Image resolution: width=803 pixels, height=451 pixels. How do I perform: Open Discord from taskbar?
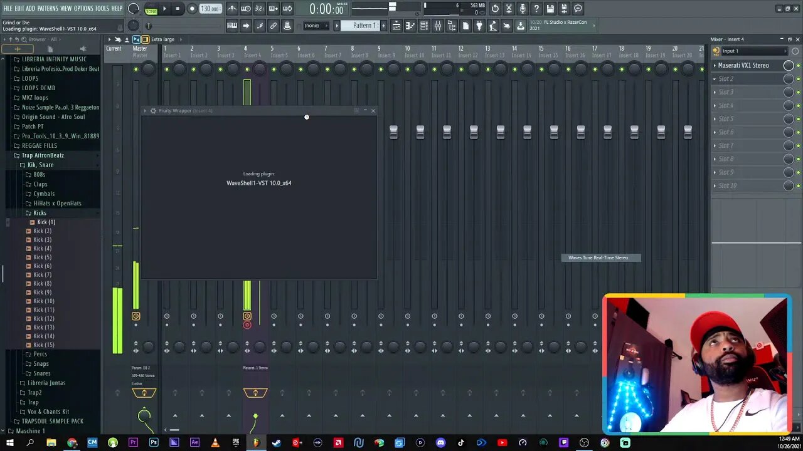coord(440,443)
